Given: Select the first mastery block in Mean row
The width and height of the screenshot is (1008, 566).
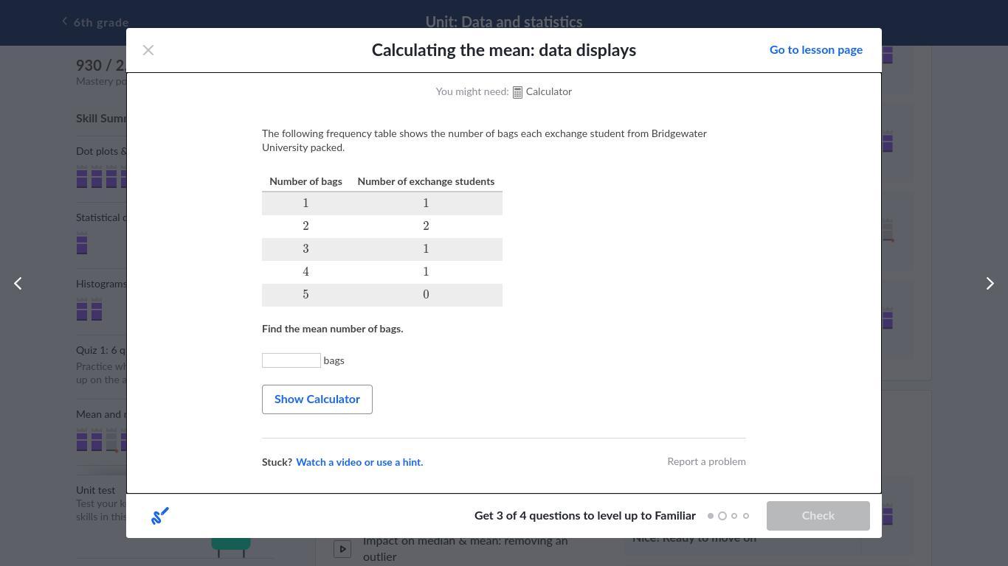Looking at the screenshot, I should coord(82,440).
